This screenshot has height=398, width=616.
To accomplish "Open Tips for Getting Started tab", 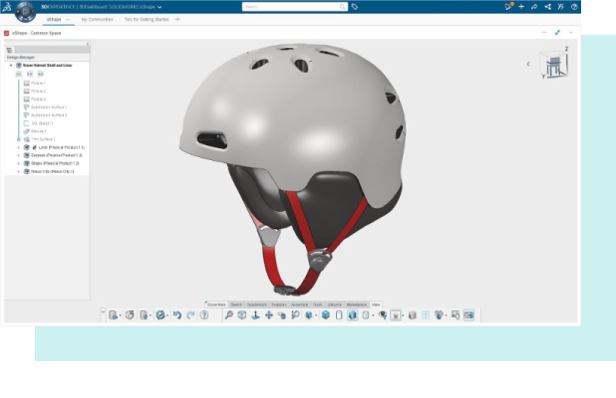I will tap(147, 19).
